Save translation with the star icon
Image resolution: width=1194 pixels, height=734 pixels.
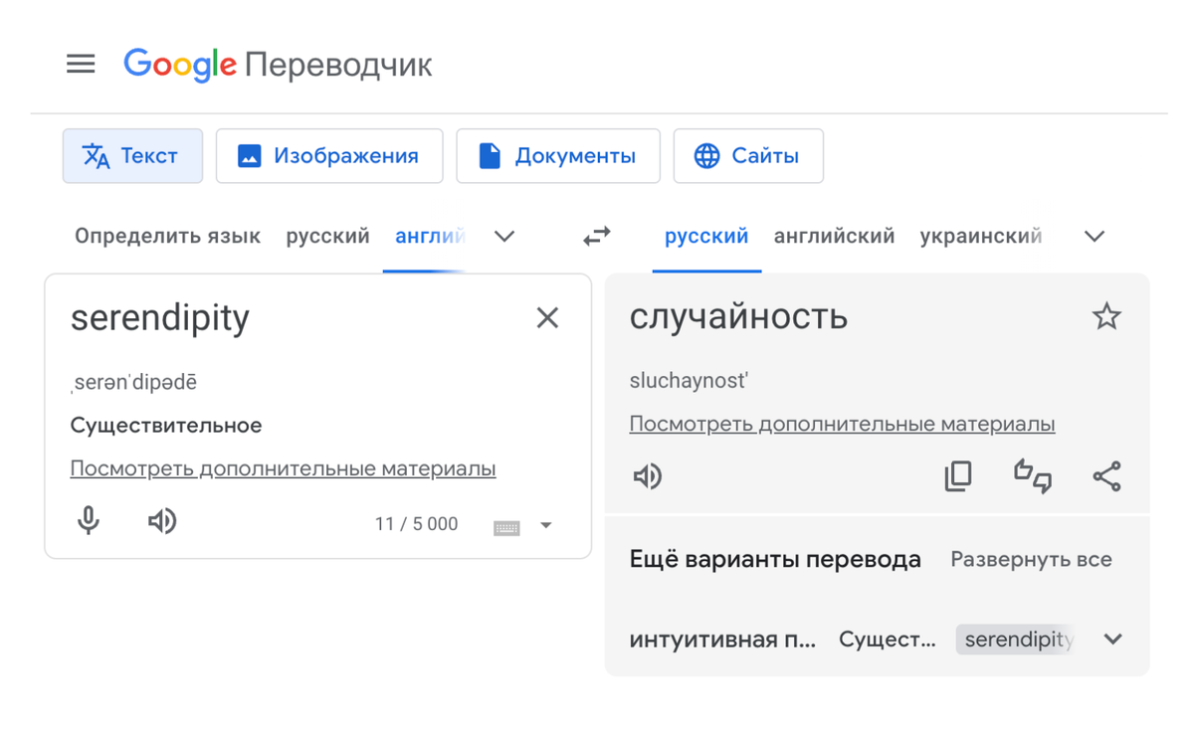[x=1106, y=317]
